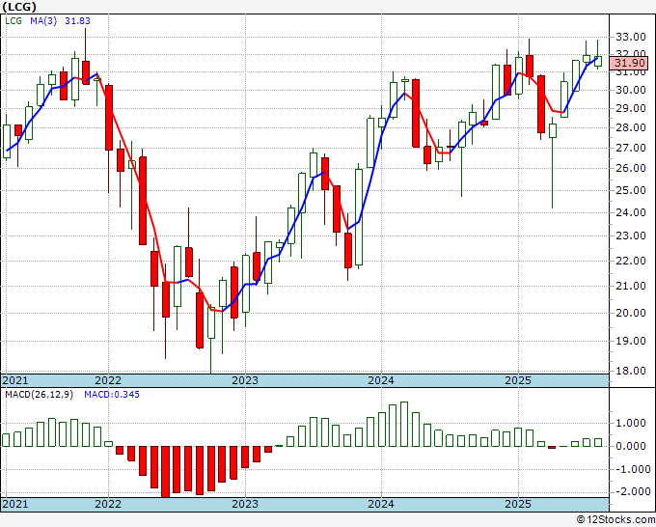Click the 22.00 price axis label
The image size is (656, 527).
[x=631, y=261]
